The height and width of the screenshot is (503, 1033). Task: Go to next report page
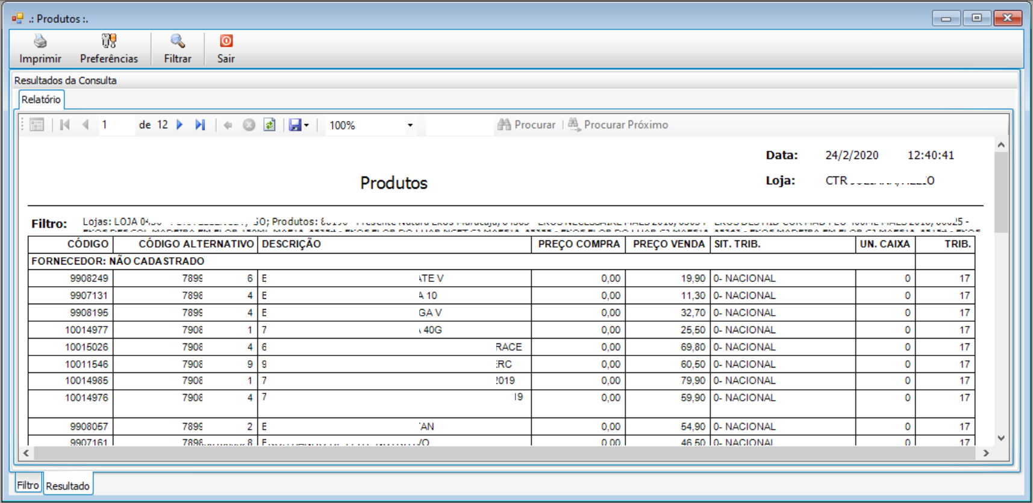click(179, 125)
